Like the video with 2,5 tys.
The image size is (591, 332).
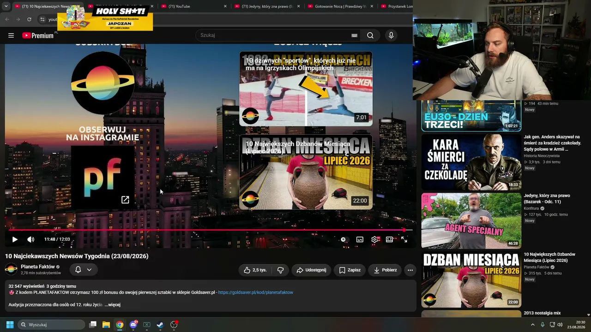[255, 270]
